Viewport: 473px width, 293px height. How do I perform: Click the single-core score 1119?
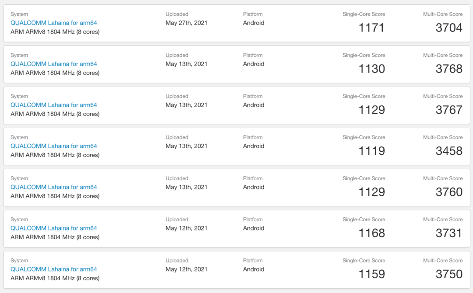(x=371, y=151)
